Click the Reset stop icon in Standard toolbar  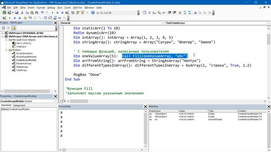tap(62, 13)
